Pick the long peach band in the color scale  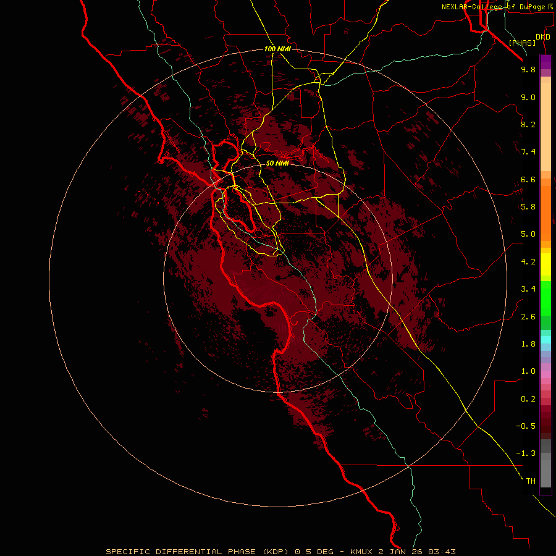click(x=545, y=127)
